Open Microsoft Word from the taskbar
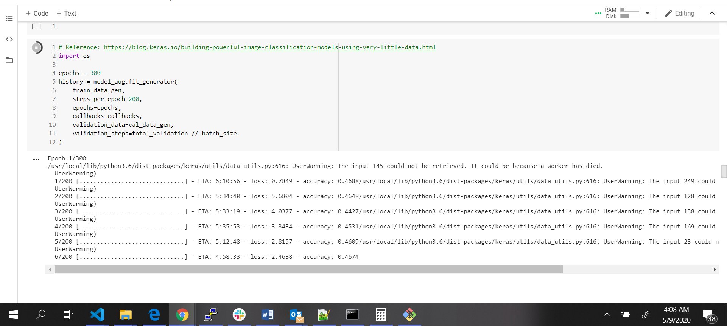 [x=268, y=315]
